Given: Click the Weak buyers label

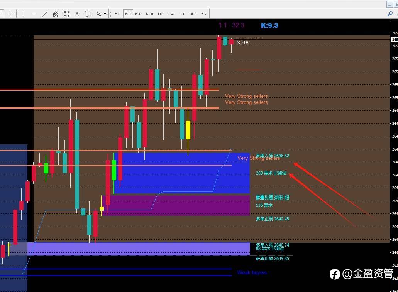Looking at the screenshot, I should click(252, 272).
